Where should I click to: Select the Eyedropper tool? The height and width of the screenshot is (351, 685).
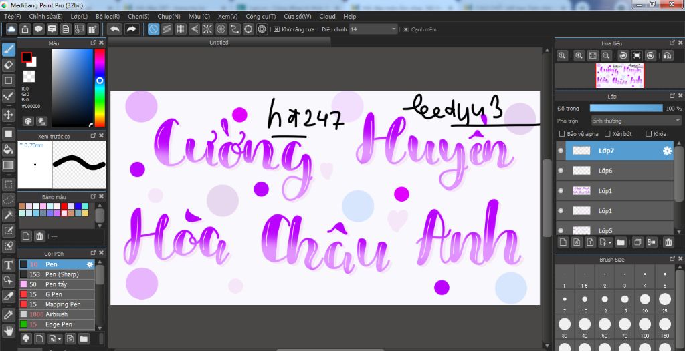pos(8,314)
